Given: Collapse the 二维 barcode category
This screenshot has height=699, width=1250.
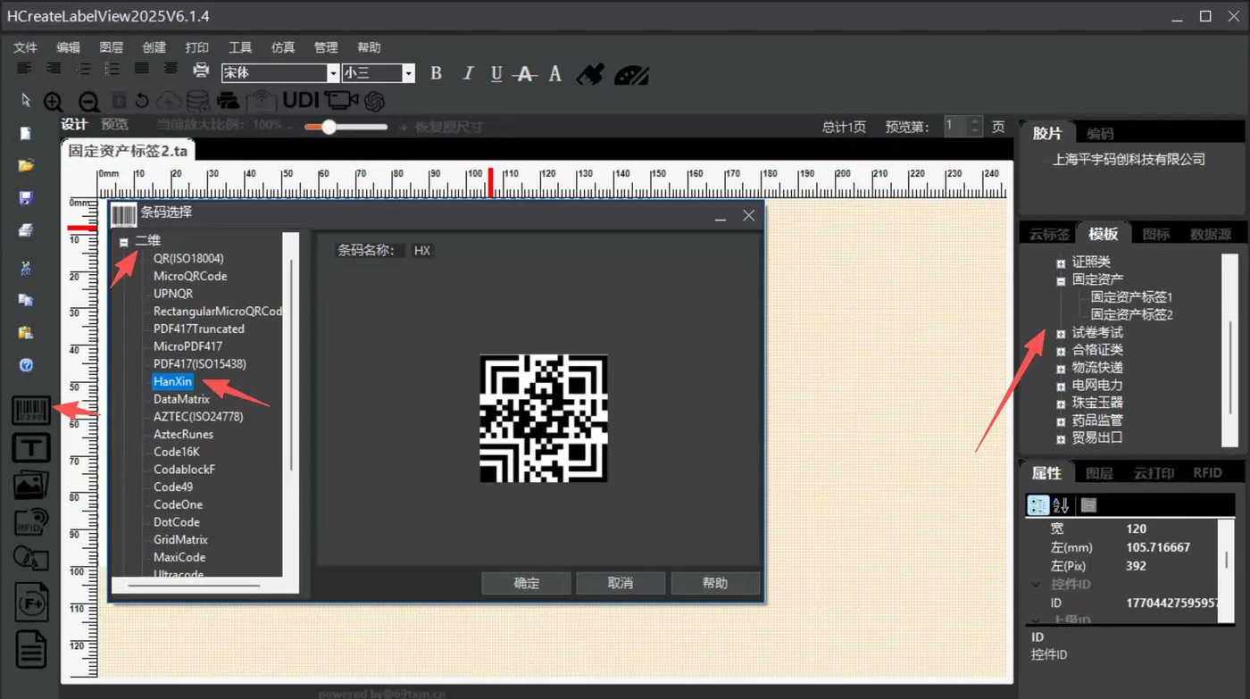Looking at the screenshot, I should [124, 242].
